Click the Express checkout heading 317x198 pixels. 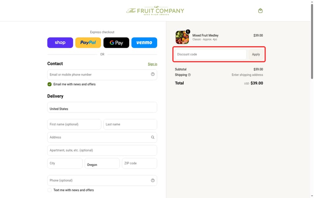[102, 32]
